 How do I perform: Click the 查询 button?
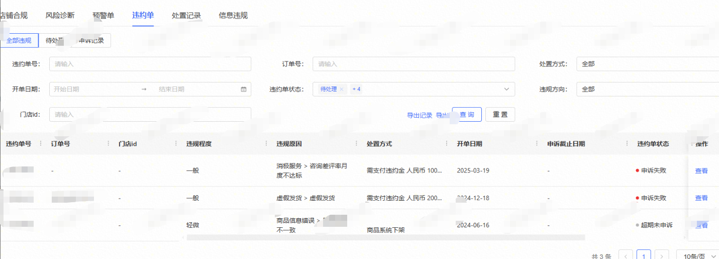point(467,115)
